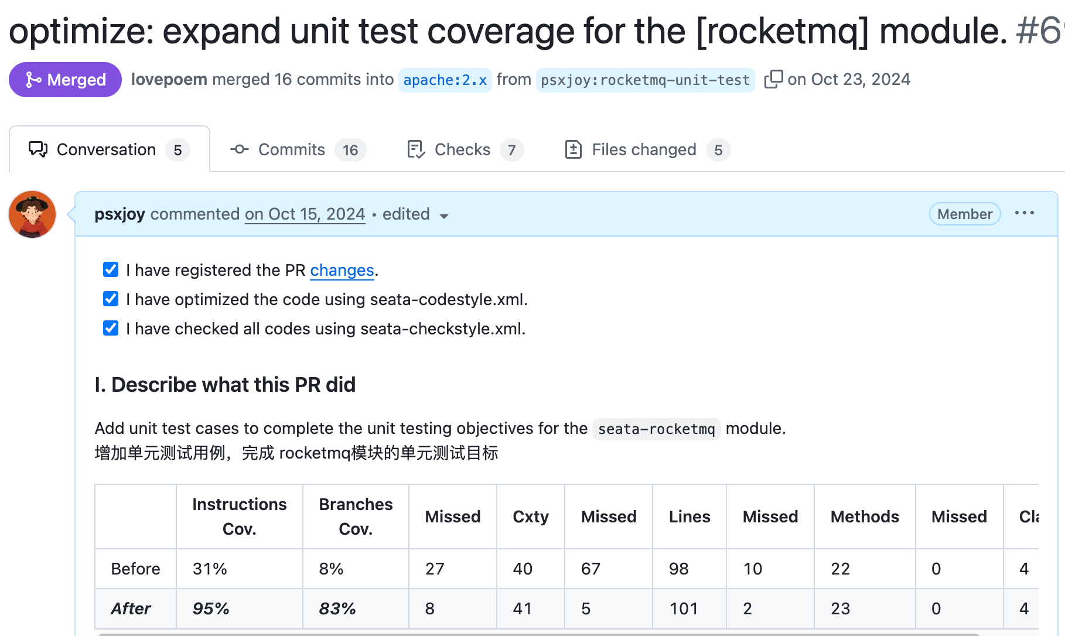Image resolution: width=1065 pixels, height=636 pixels.
Task: Toggle the seata-checkstyle.xml checkbox
Action: click(x=111, y=328)
